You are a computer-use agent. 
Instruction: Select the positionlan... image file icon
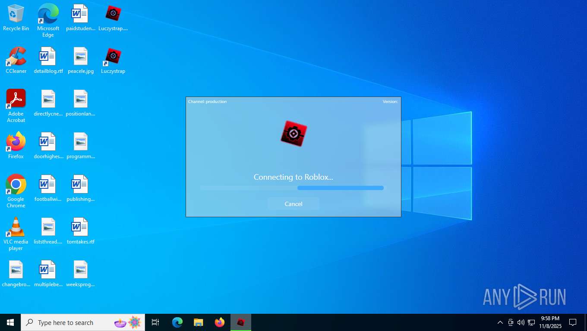coord(81,103)
